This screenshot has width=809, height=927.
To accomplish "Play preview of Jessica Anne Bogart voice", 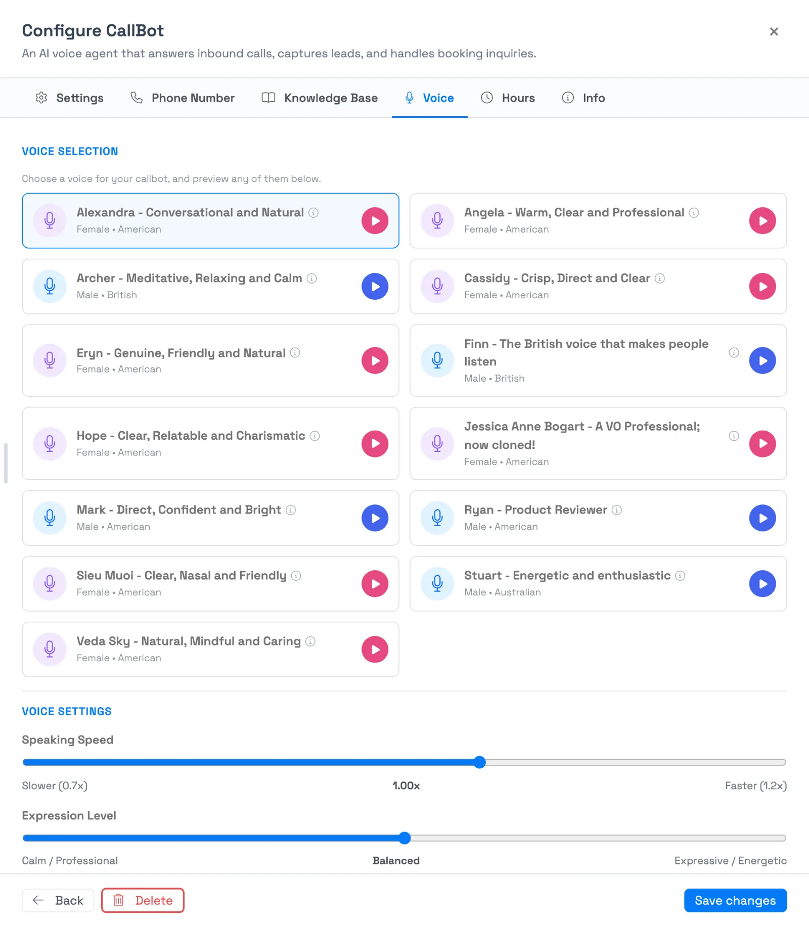I will coord(762,444).
